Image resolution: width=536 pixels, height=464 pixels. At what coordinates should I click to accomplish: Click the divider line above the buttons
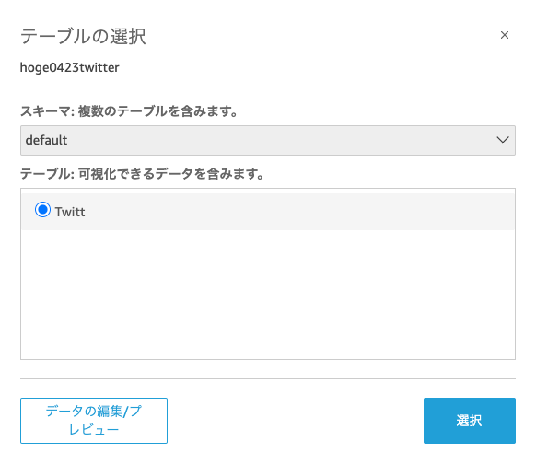pyautogui.click(x=268, y=378)
